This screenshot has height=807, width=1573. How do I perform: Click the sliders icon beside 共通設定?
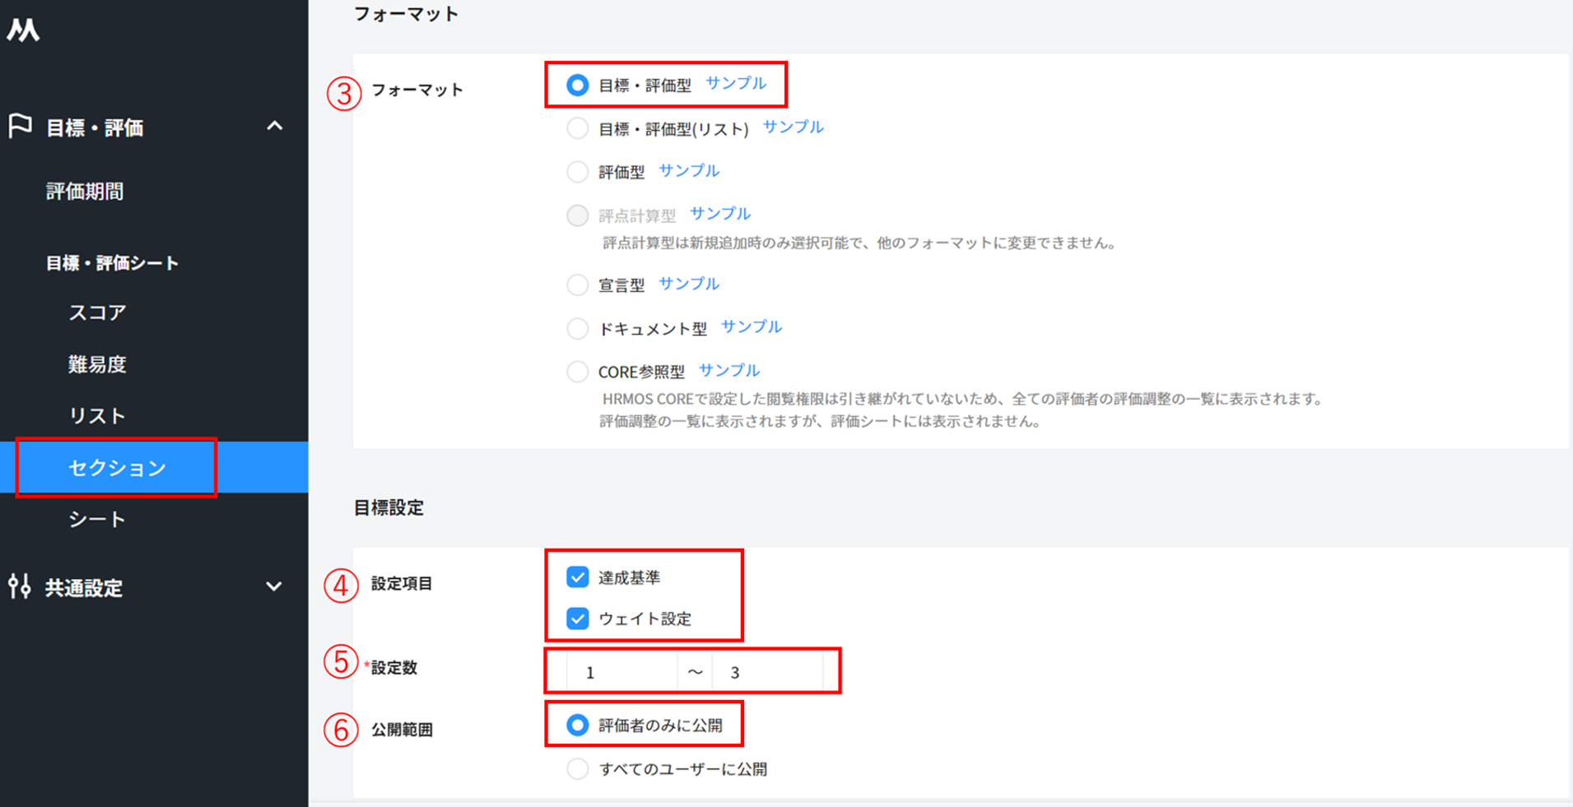coord(20,587)
